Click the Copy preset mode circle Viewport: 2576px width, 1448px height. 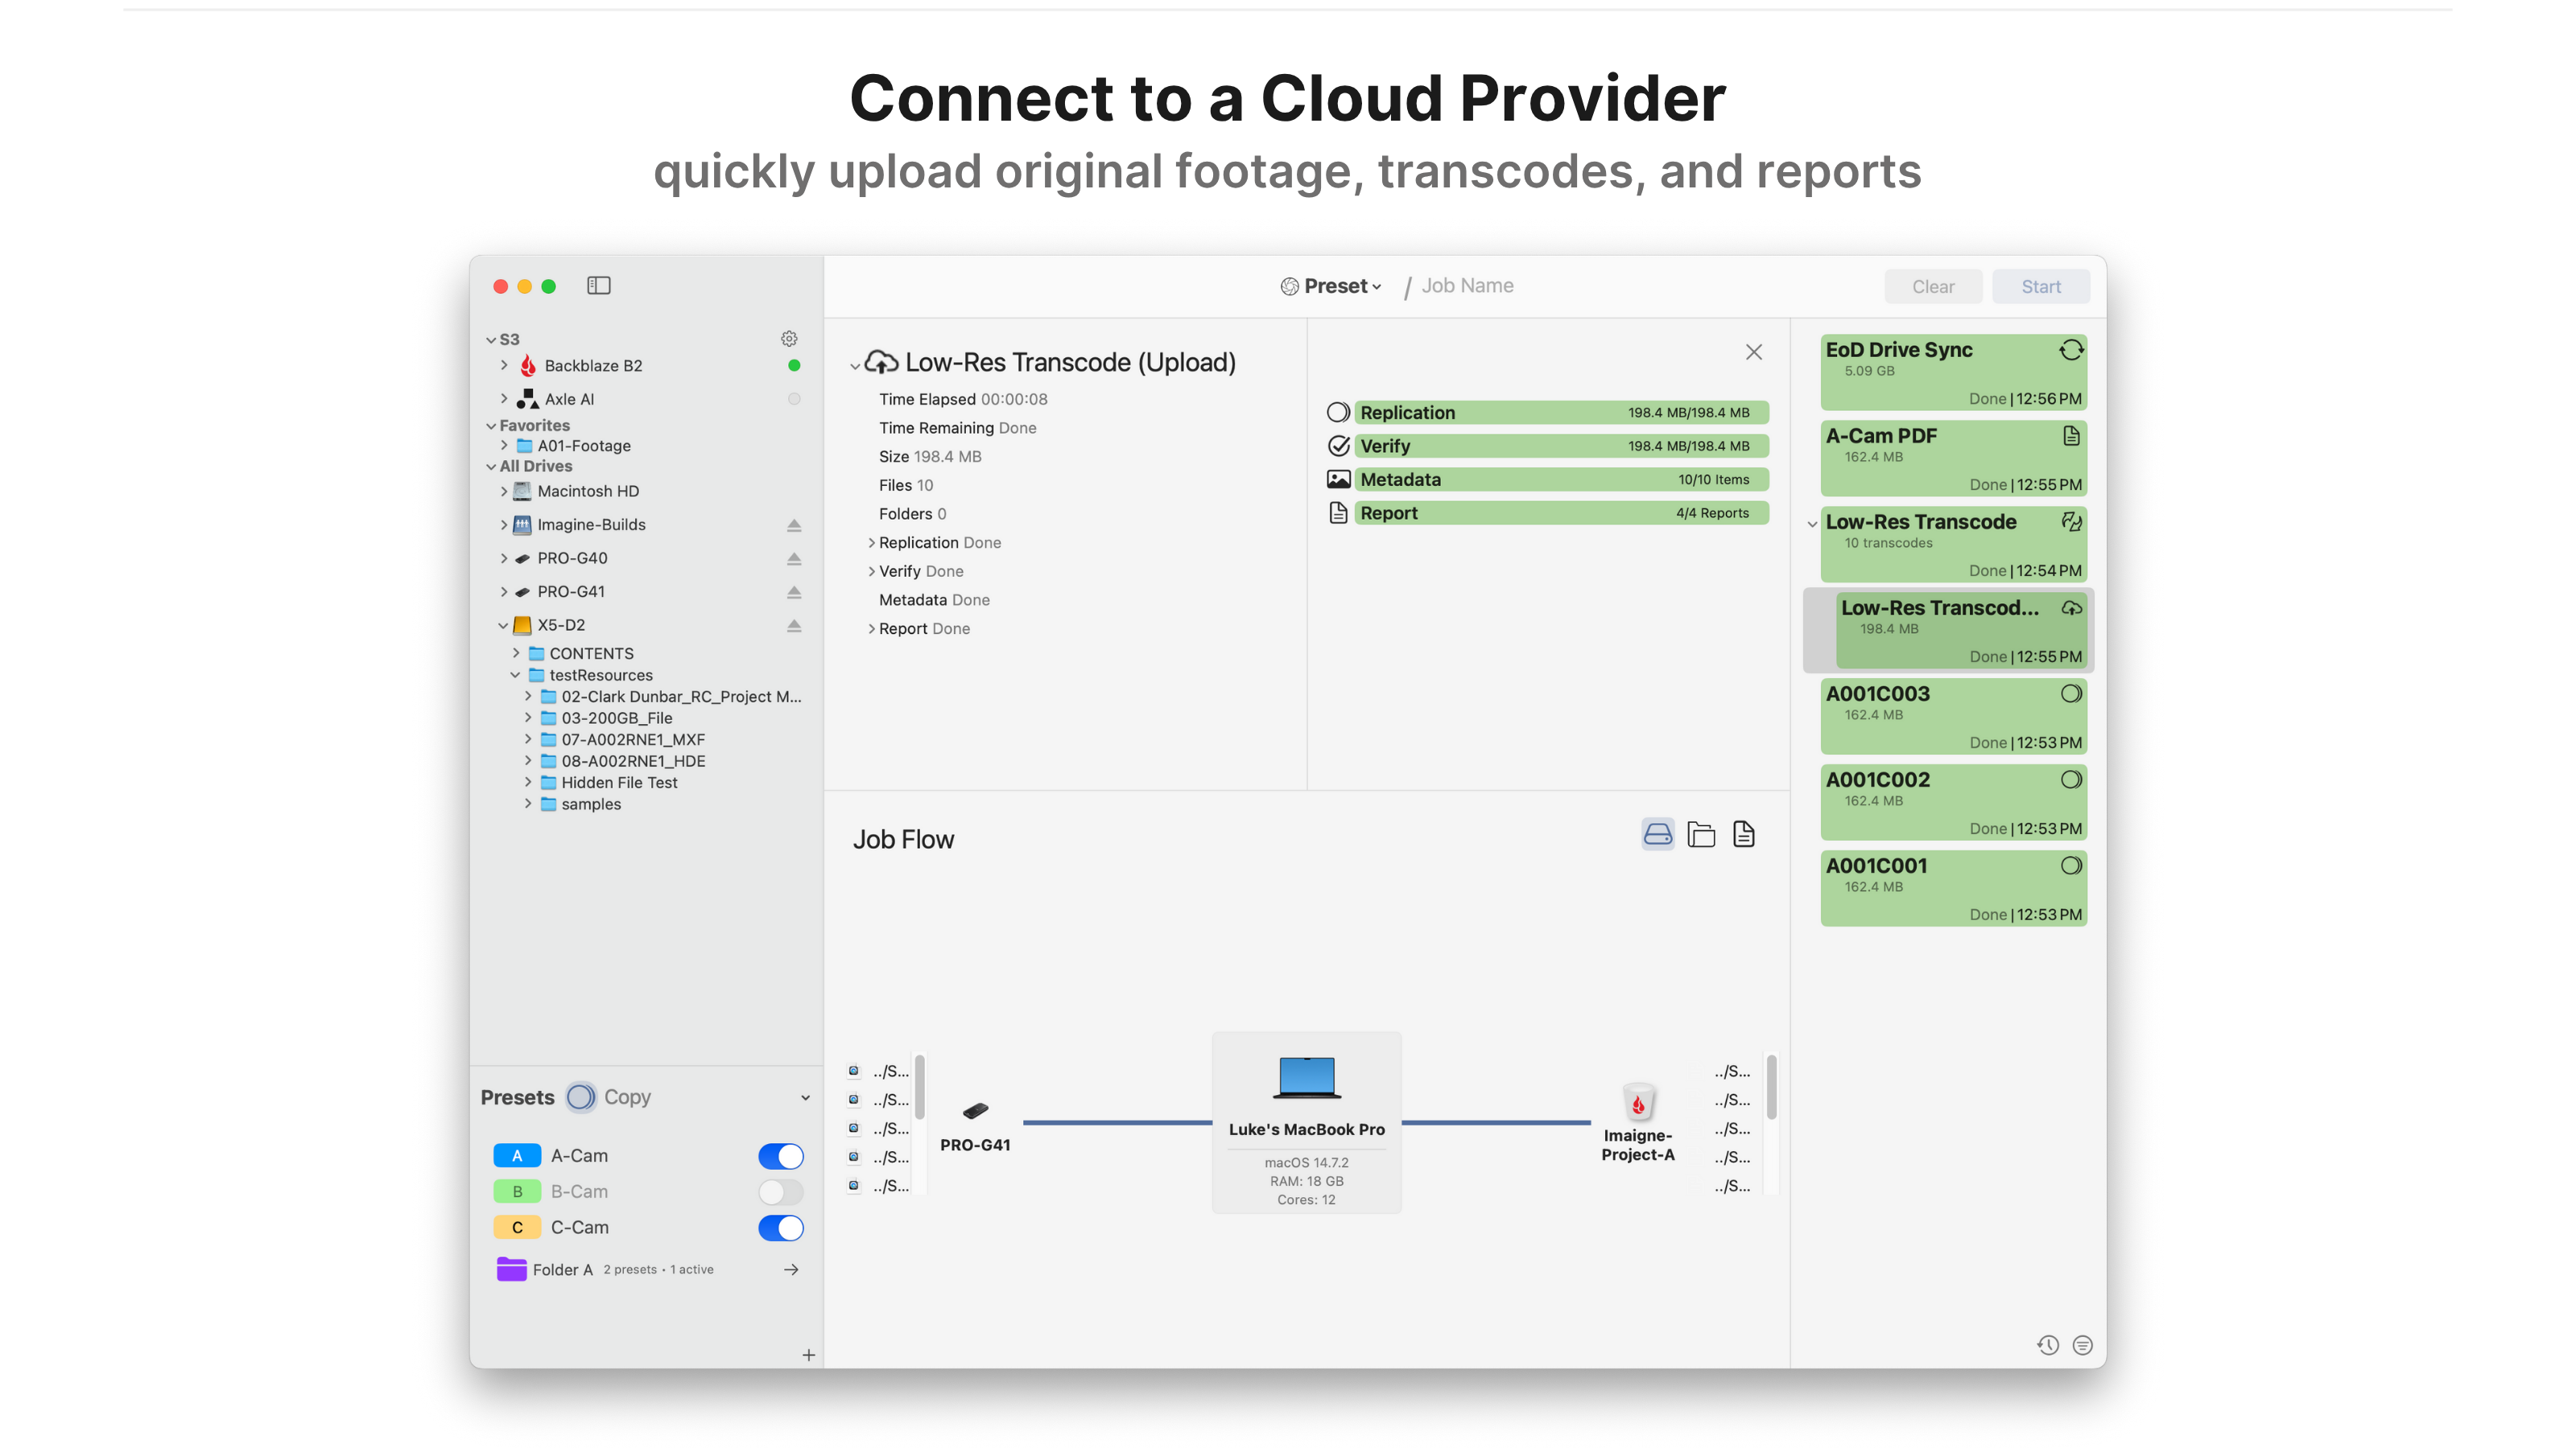[x=580, y=1097]
